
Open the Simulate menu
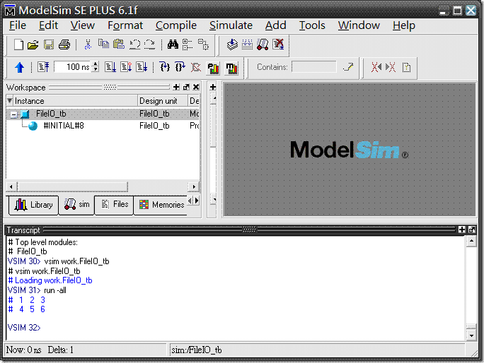[x=231, y=25]
